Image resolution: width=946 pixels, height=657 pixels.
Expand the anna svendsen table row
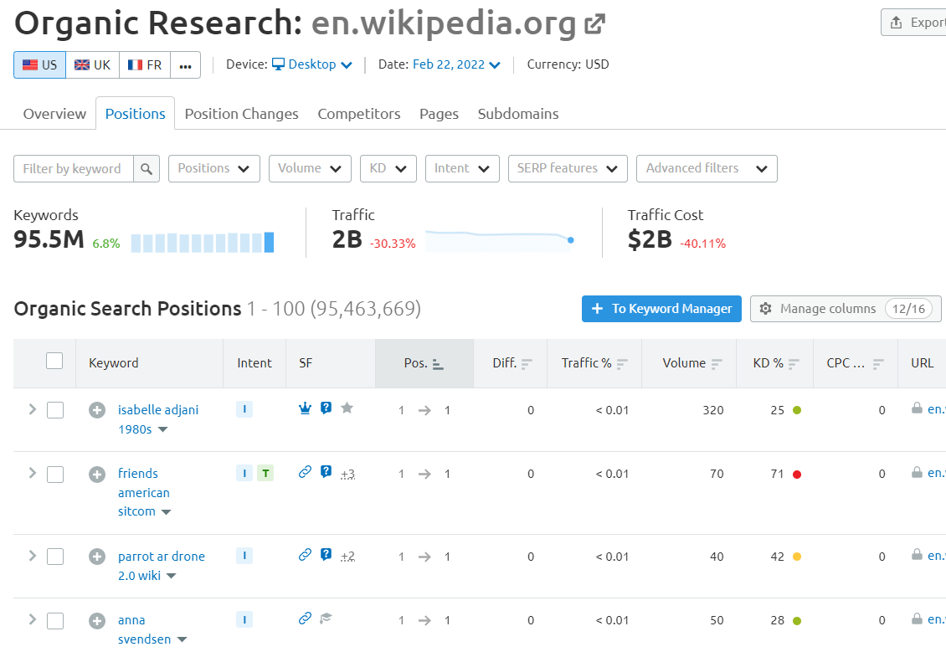[31, 620]
